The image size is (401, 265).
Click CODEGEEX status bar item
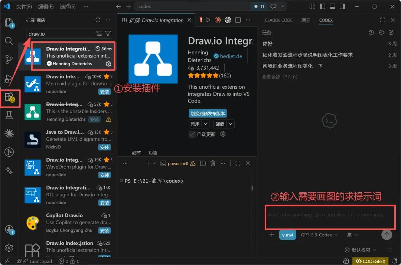(371, 261)
